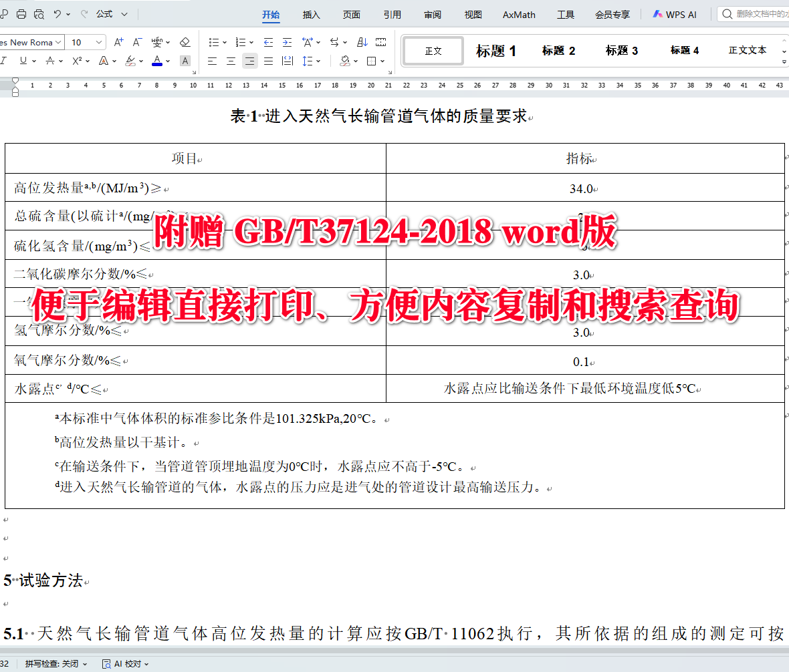The height and width of the screenshot is (672, 789).
Task: Open Print Preview
Action: pos(39,14)
